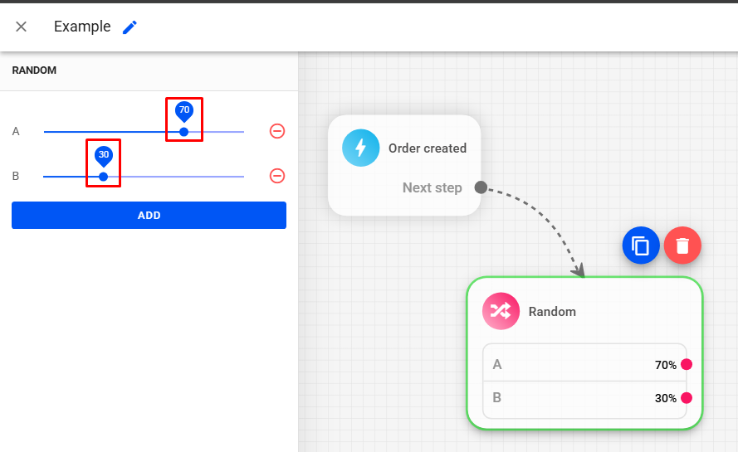The image size is (738, 452).
Task: Click the lightning icon on Order created
Action: coord(360,148)
